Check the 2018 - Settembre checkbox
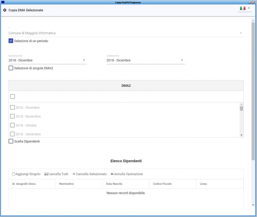The image size is (257, 217). (x=12, y=134)
